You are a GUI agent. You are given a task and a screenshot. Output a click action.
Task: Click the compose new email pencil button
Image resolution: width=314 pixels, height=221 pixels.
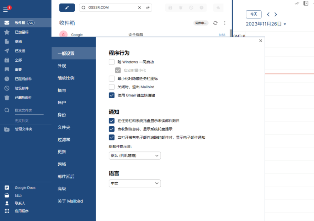point(67,7)
